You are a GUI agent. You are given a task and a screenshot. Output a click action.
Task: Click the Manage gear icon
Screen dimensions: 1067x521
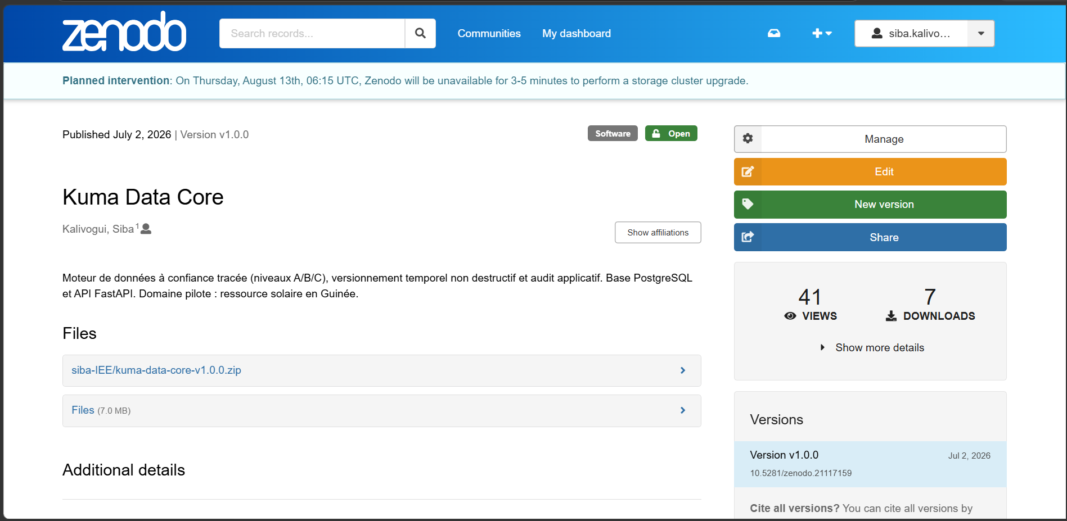[748, 139]
